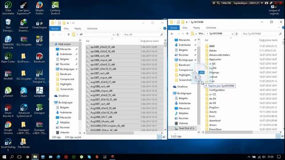Click horizontal scrollbar in dll file list

click(x=110, y=133)
